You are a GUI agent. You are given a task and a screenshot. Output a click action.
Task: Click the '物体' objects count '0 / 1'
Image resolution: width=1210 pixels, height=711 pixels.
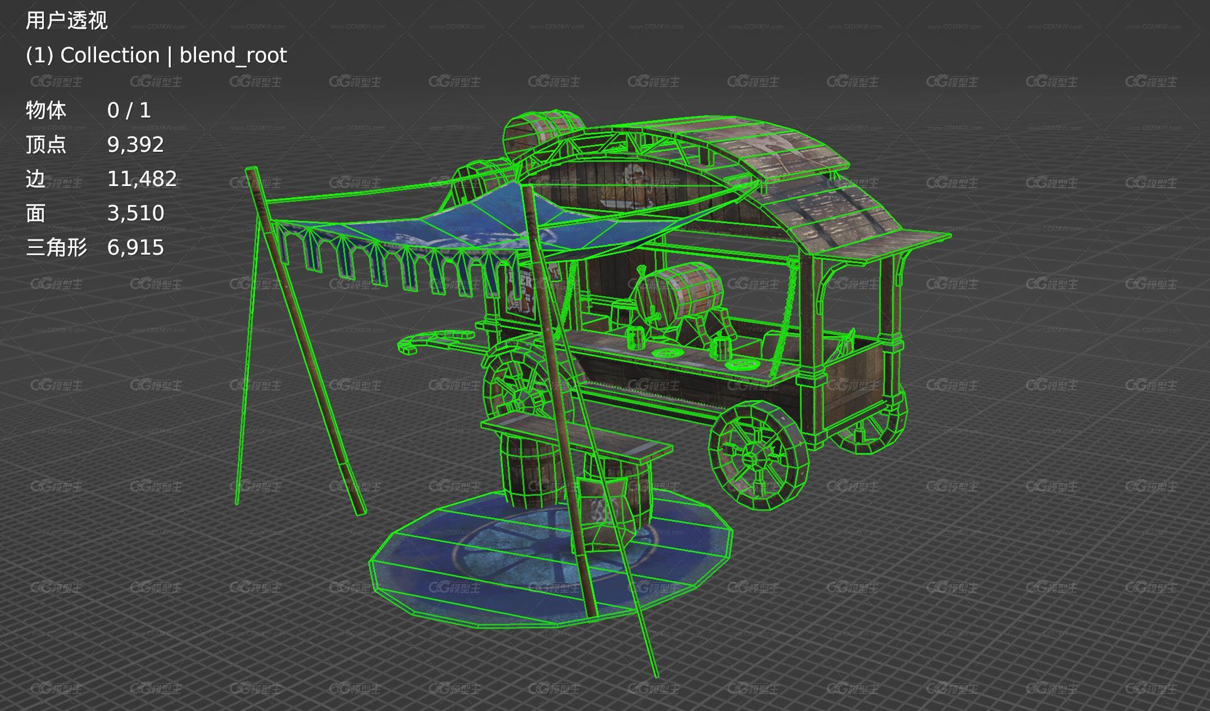129,110
